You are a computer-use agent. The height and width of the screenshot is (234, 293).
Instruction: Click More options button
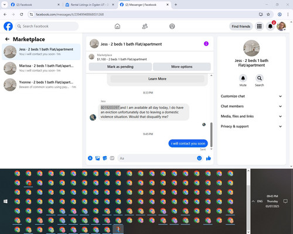[x=182, y=67]
